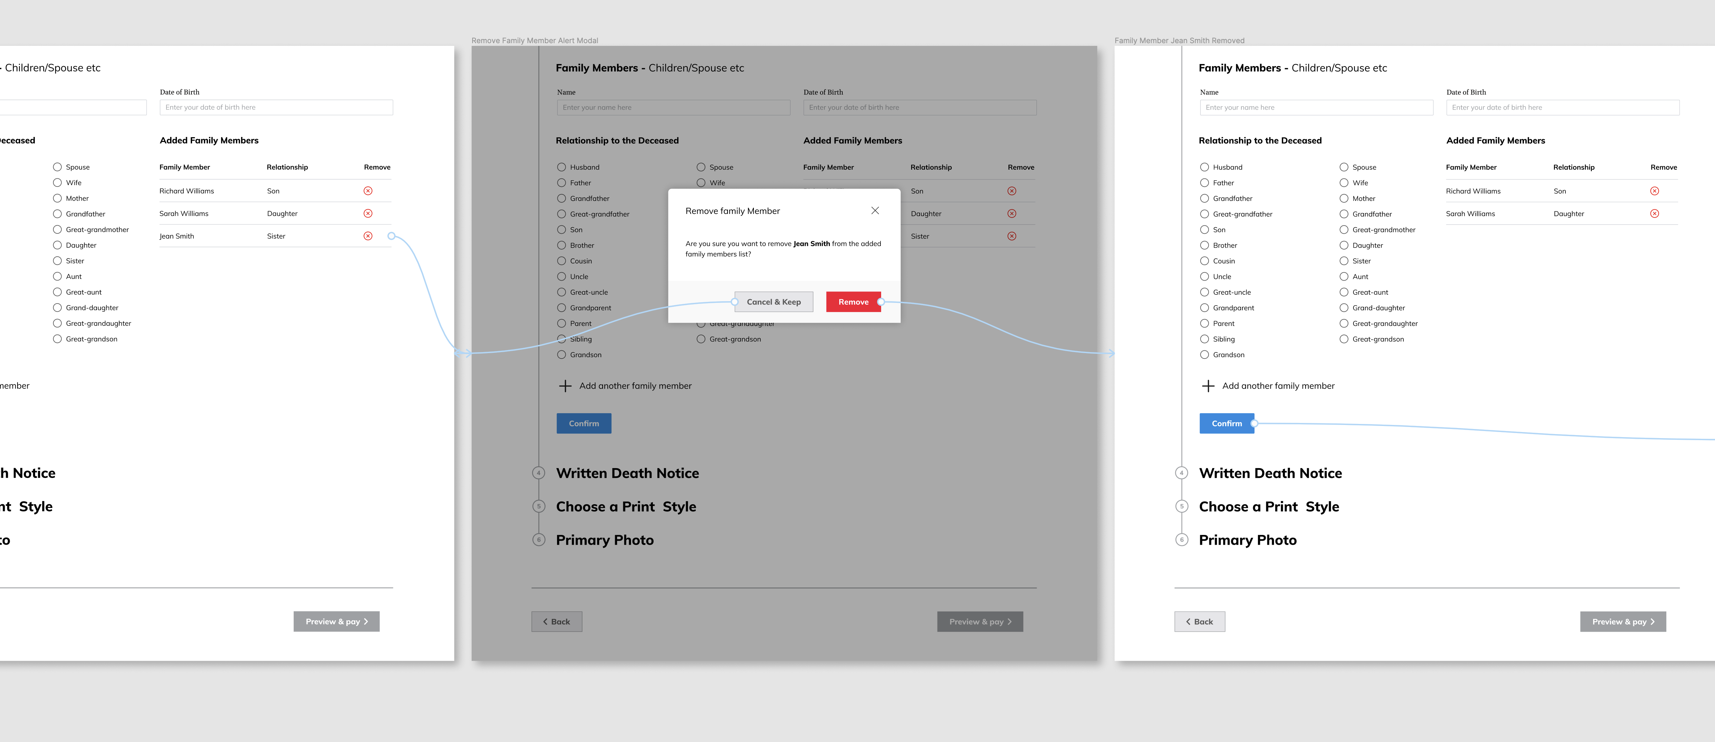
Task: Click step 5 circle beside Choose a Print Style, right
Action: coord(1182,507)
